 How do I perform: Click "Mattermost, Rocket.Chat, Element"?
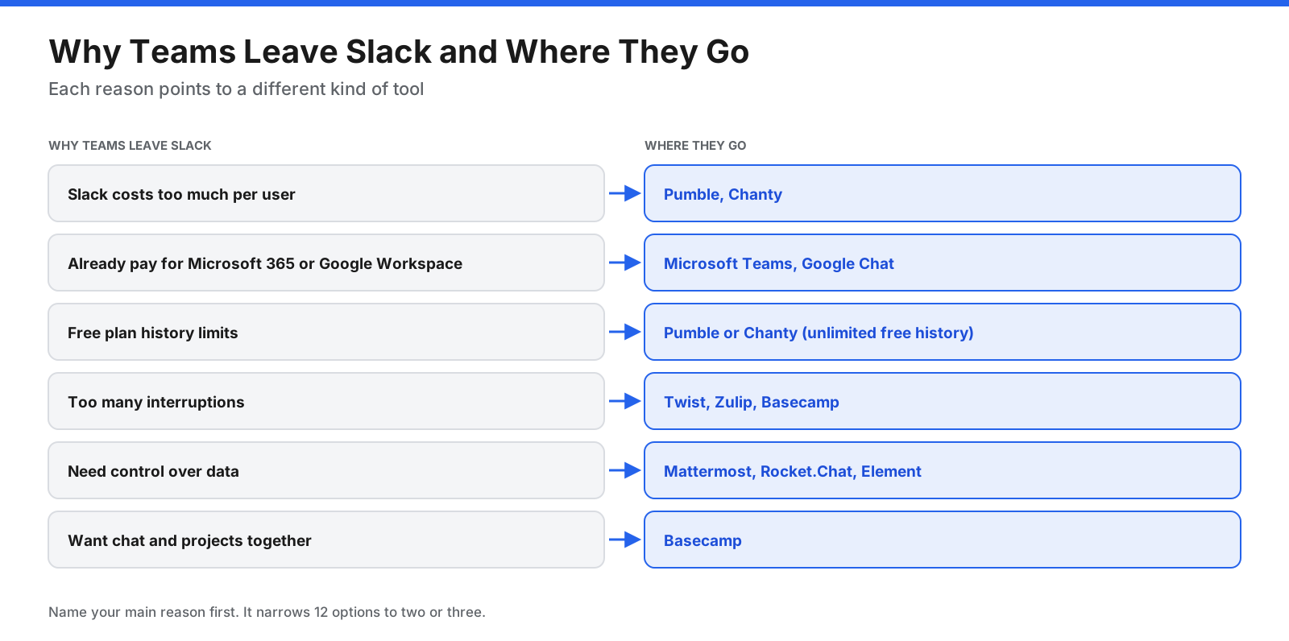point(943,470)
